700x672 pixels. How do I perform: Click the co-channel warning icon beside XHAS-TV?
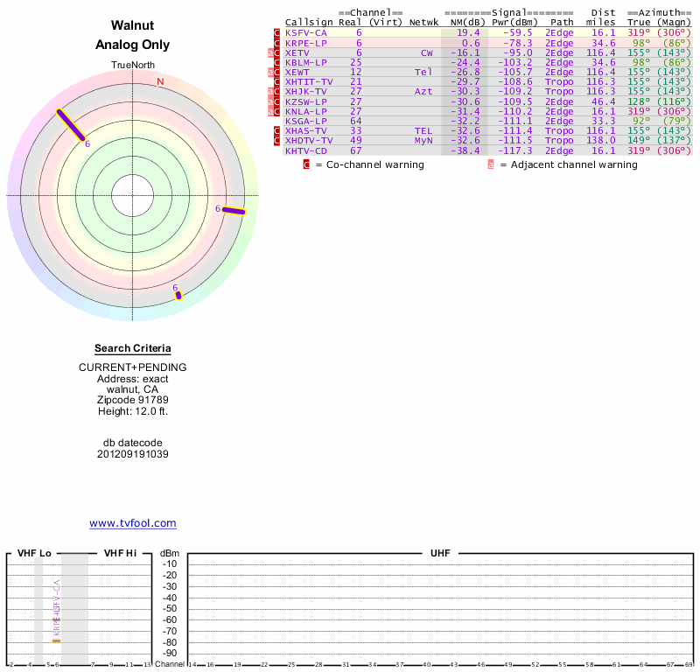(x=277, y=130)
